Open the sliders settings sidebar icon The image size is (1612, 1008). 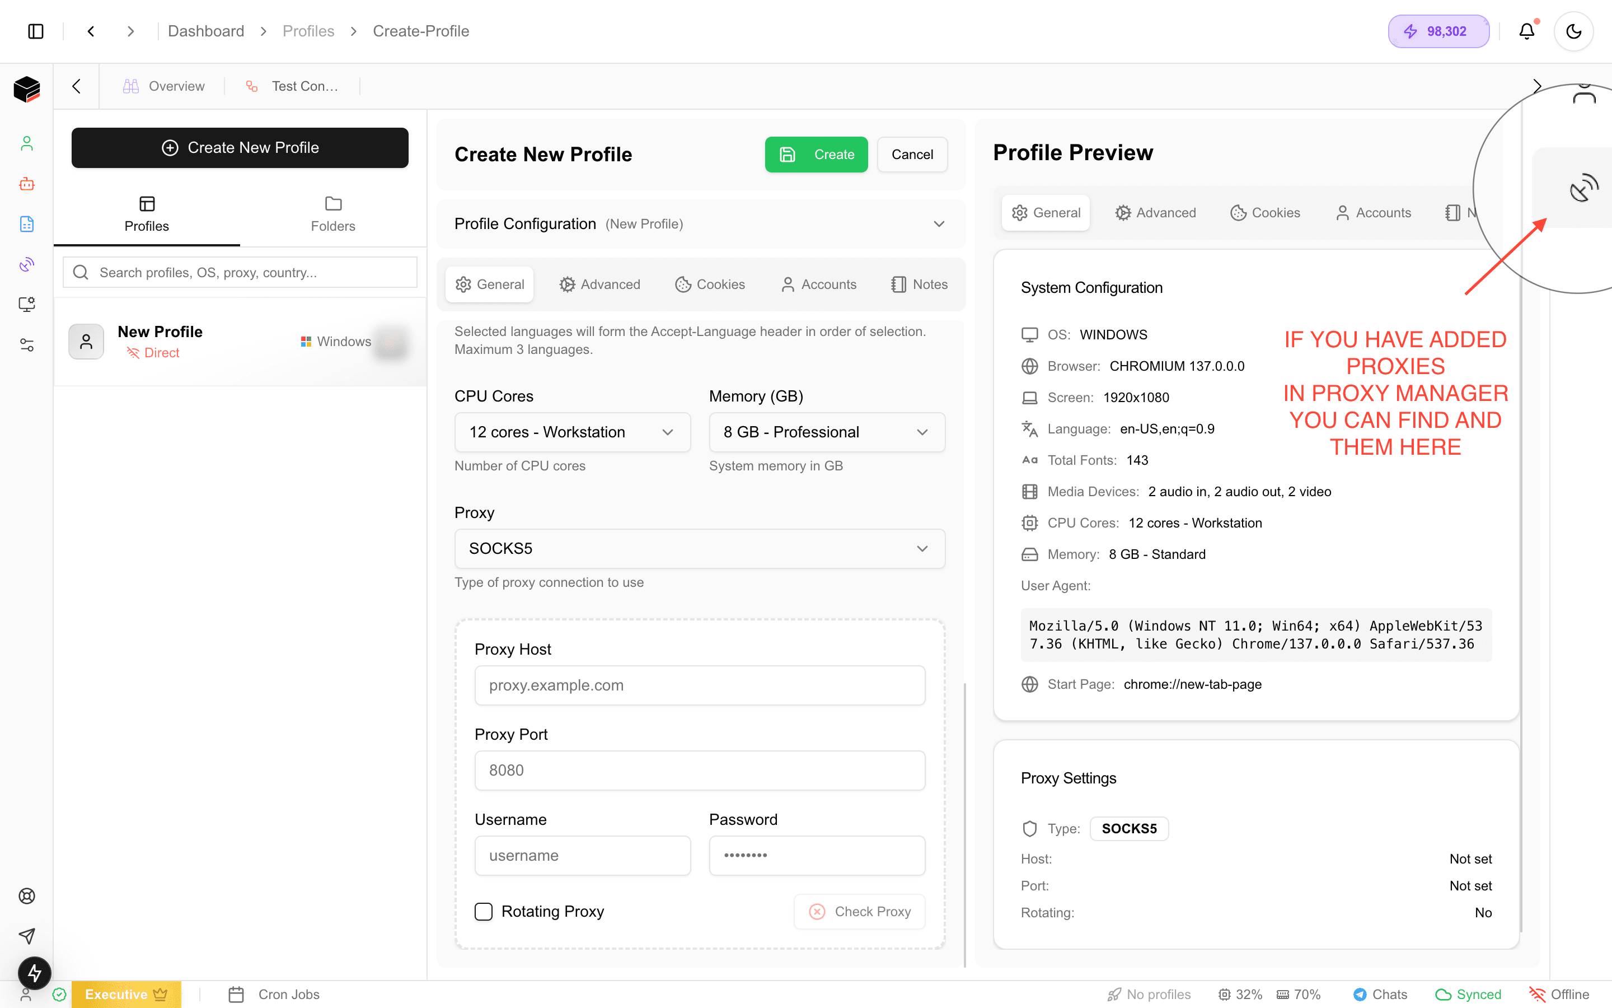27,344
